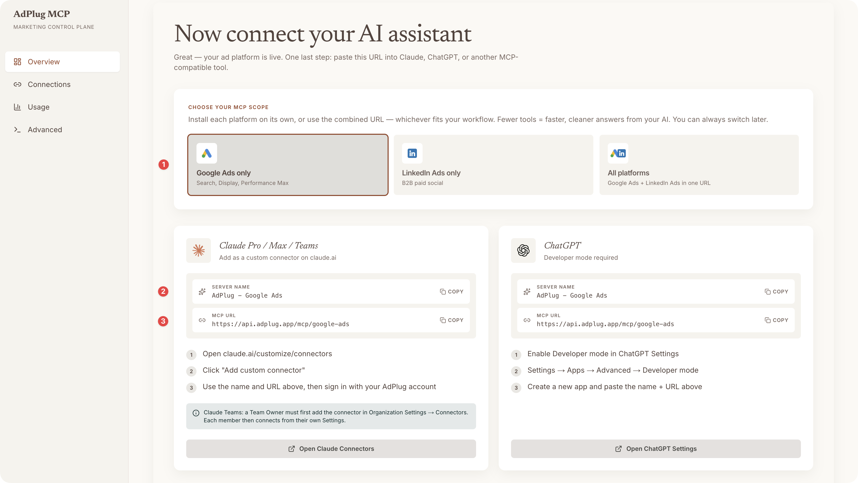Image resolution: width=858 pixels, height=483 pixels.
Task: Copy the MCP URL in ChatGPT card
Action: point(776,320)
